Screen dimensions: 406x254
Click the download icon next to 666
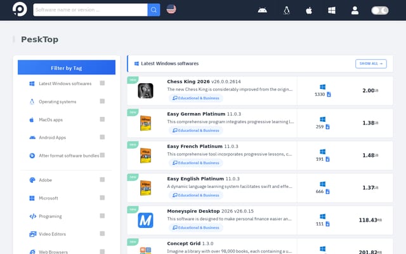tap(327, 192)
